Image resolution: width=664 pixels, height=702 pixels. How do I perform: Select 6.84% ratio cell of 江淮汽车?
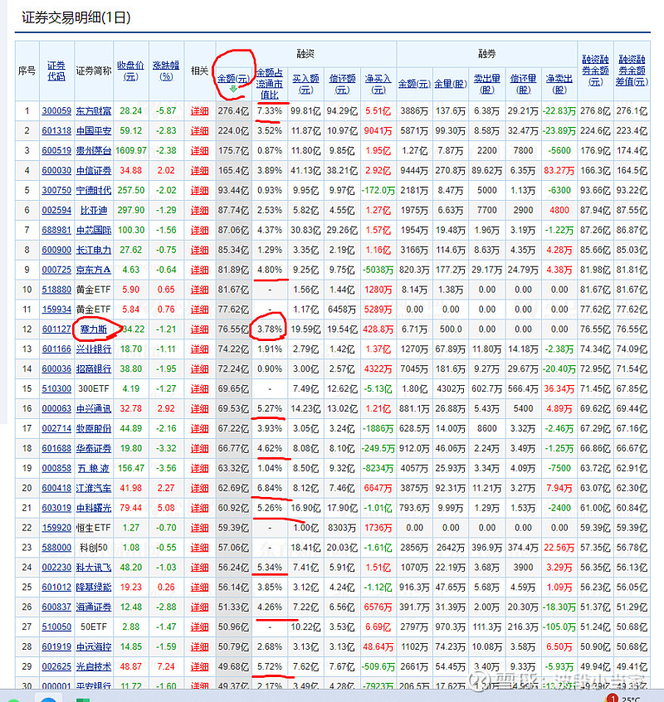click(x=270, y=488)
